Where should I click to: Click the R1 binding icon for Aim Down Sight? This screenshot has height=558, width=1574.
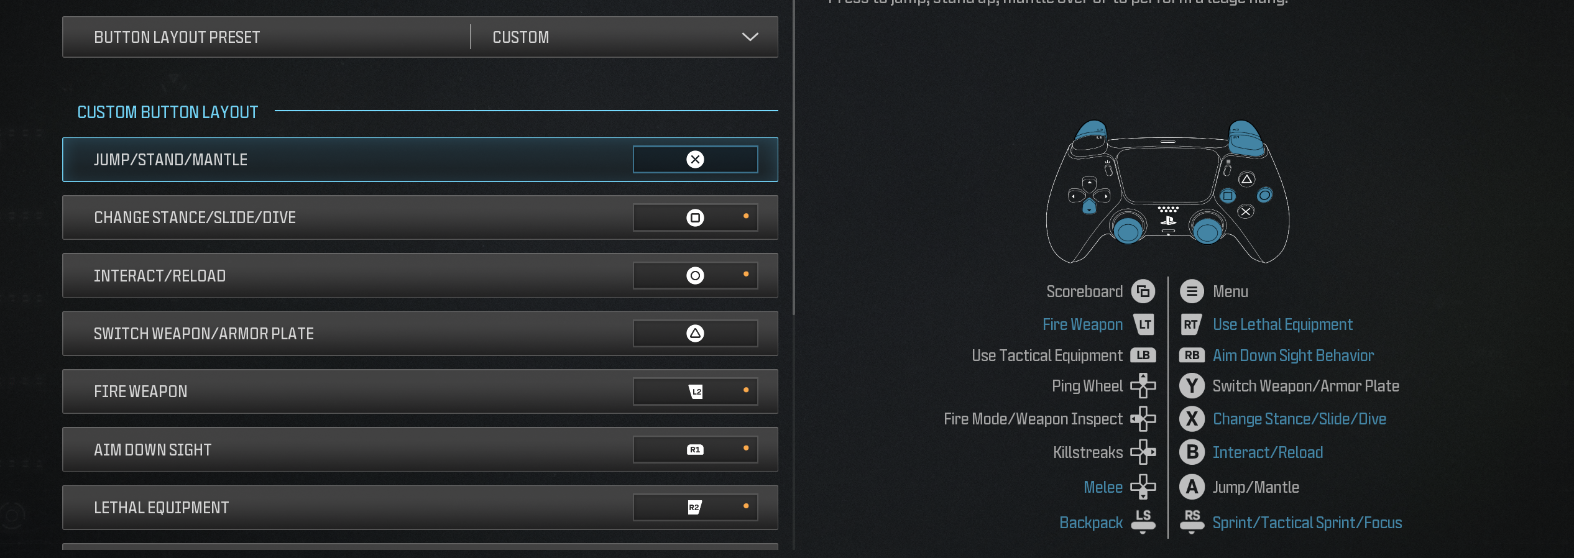click(695, 449)
